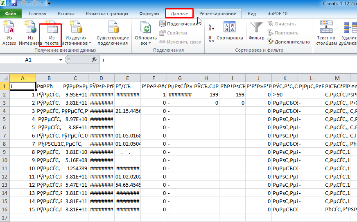
Task: Click Дополнительно in sort and filter group
Action: [x=289, y=41]
